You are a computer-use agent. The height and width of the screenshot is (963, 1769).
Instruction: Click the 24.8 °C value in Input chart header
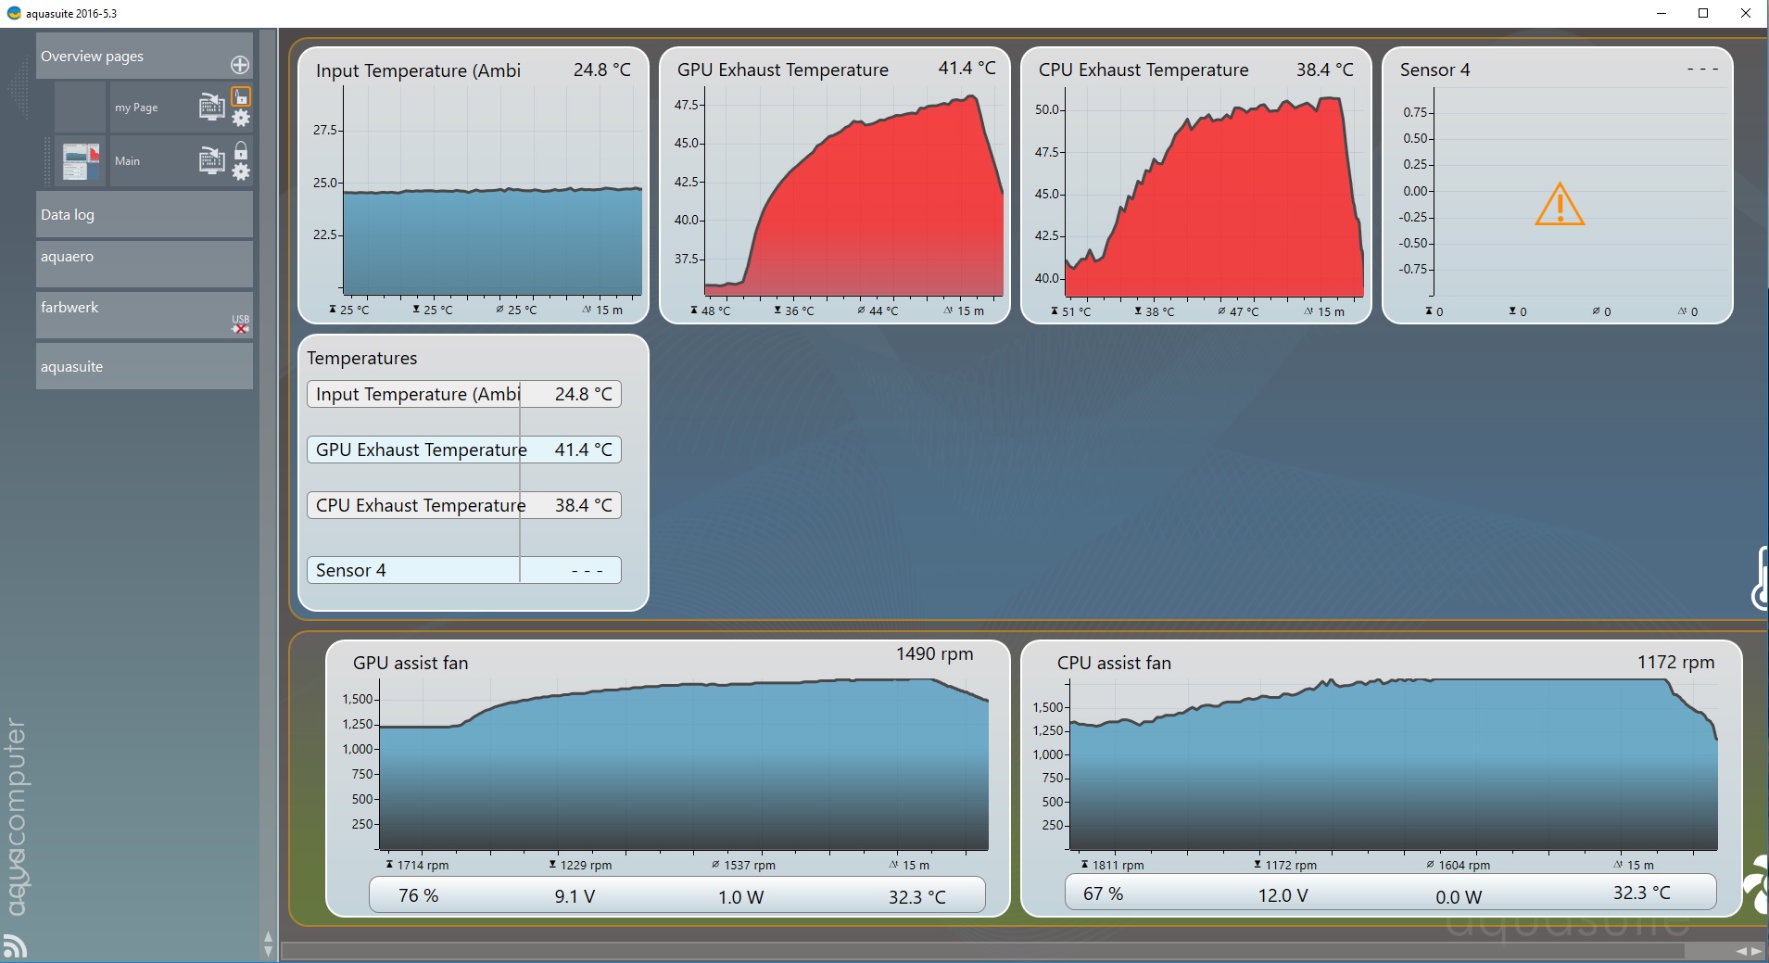click(601, 70)
